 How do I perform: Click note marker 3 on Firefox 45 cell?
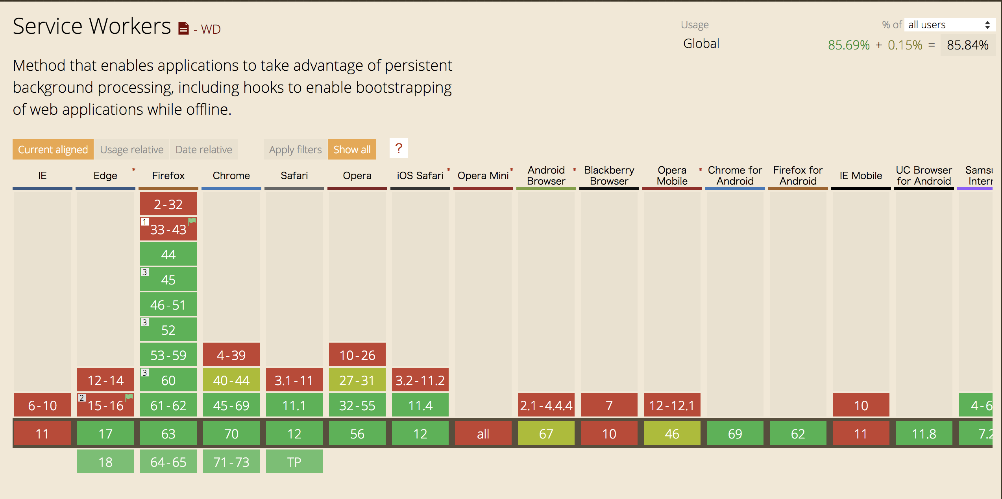pos(144,271)
